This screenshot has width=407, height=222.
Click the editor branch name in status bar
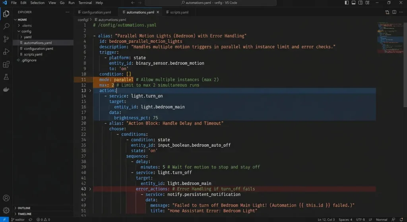pos(17,219)
